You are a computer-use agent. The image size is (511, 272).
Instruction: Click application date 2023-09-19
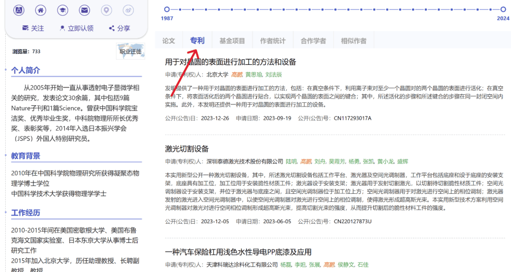click(x=277, y=118)
